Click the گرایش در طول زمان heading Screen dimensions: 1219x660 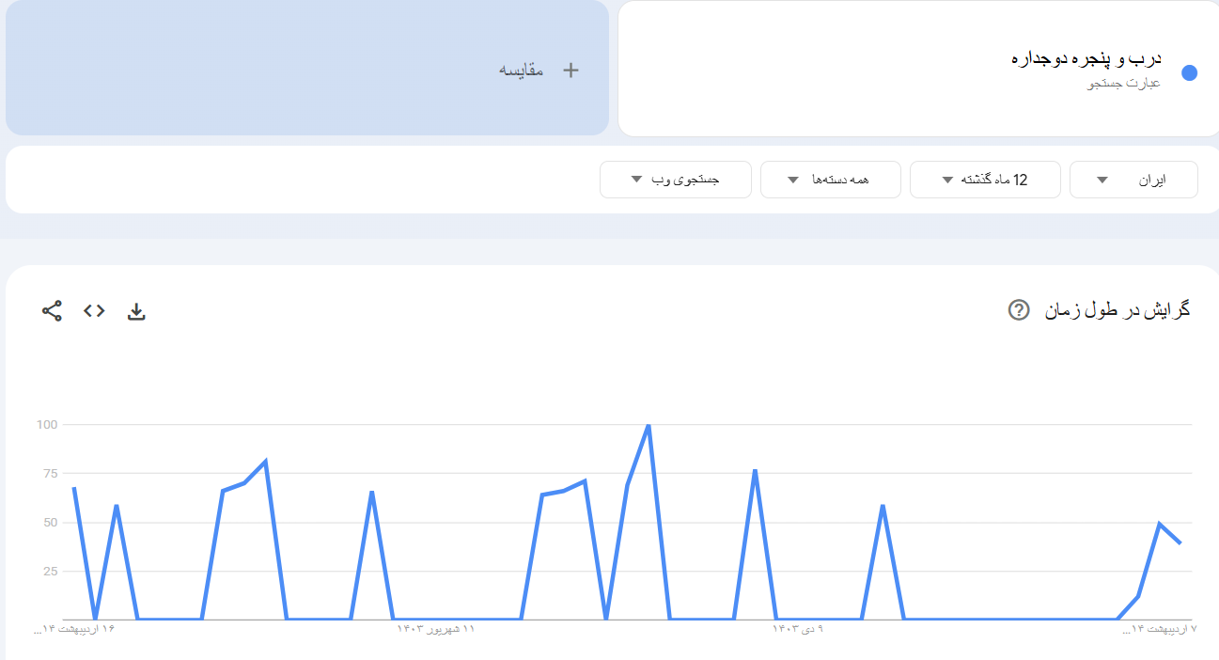(1117, 309)
